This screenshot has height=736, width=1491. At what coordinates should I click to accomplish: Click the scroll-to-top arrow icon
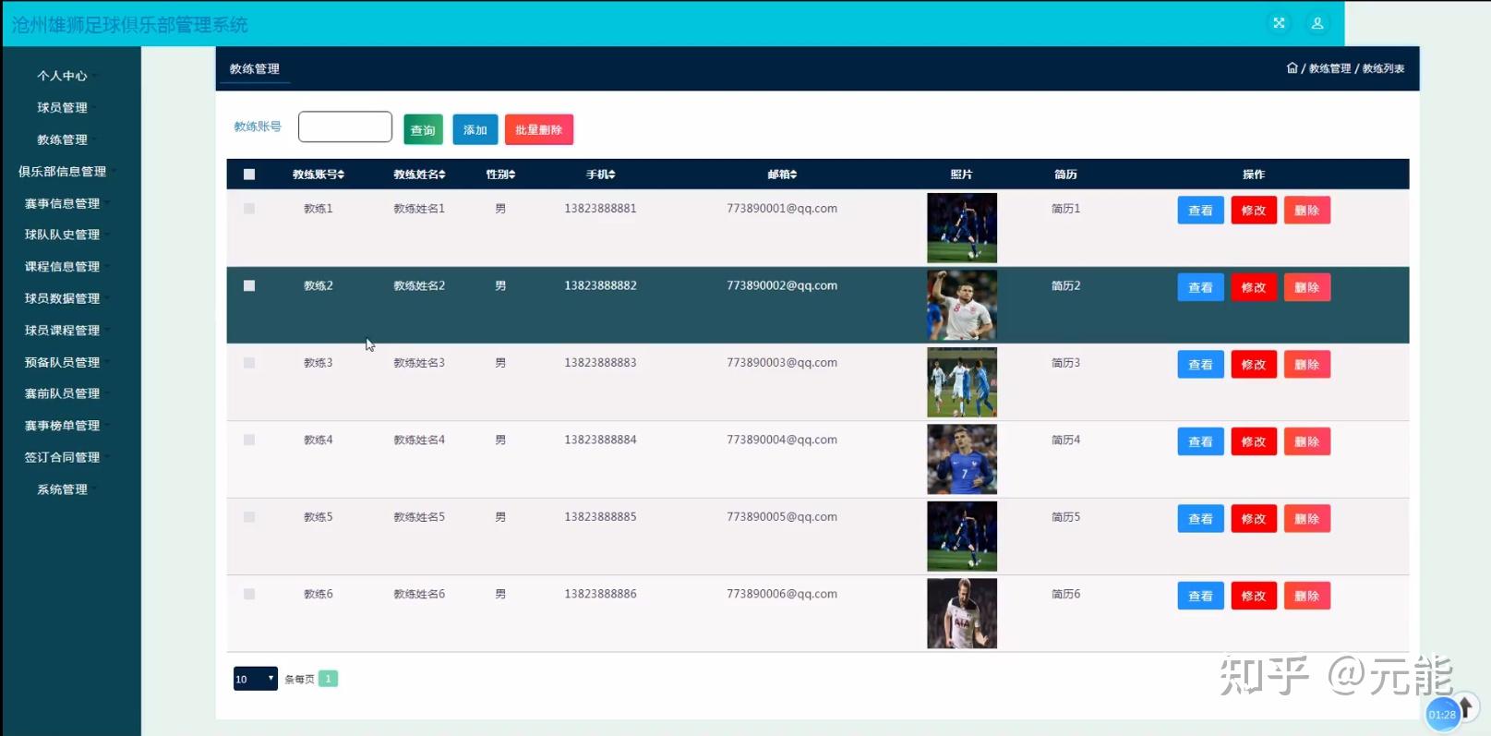[1464, 708]
